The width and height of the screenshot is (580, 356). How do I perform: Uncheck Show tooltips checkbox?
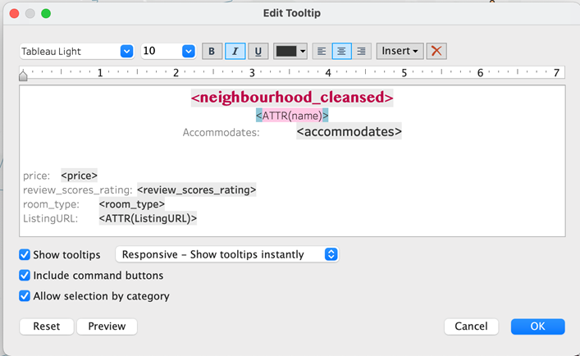(x=25, y=254)
